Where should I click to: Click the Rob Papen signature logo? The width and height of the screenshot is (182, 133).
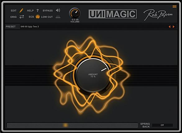(x=158, y=15)
